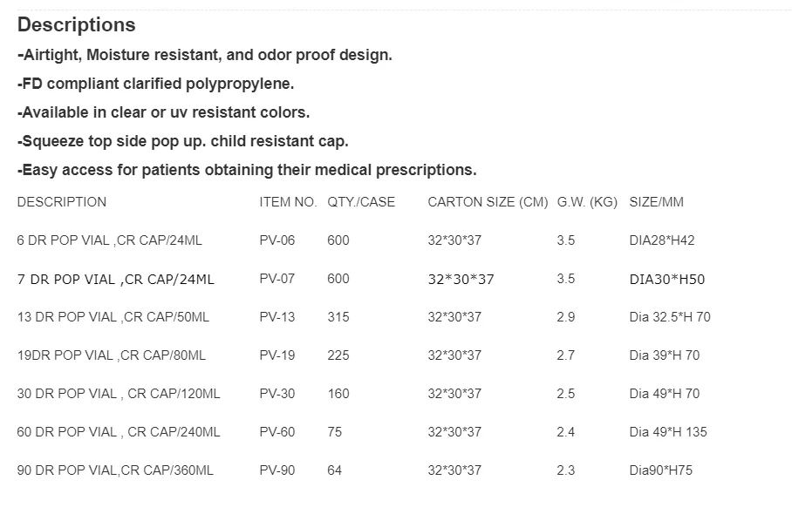Select the 6 DR POP VIAL description
792x514 pixels.
pyautogui.click(x=110, y=240)
